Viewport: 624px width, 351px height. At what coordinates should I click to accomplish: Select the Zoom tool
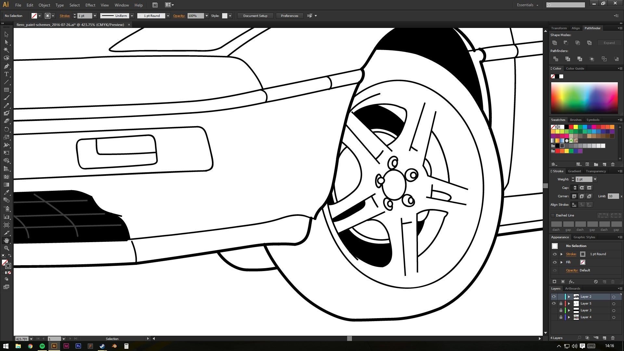[6, 248]
